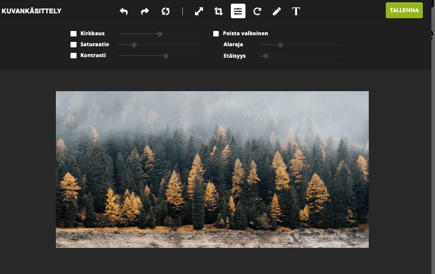The image size is (435, 274).
Task: Enable the Kirkkaus checkbox
Action: (74, 34)
